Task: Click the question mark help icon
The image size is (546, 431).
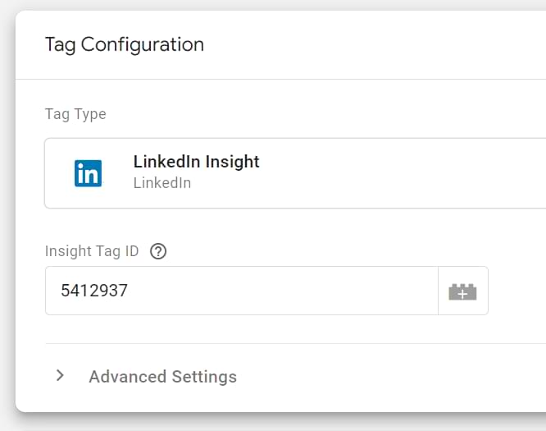Action: coord(159,252)
